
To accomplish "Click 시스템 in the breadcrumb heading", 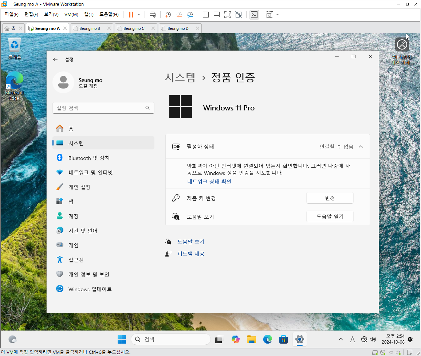I will tap(180, 78).
